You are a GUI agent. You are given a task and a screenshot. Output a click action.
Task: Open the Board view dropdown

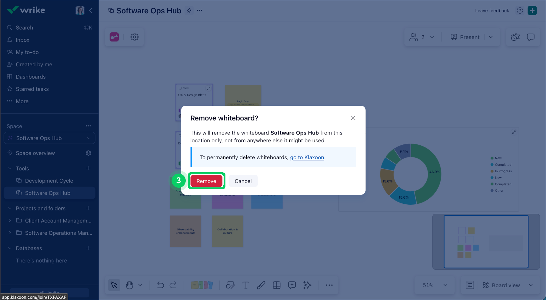508,285
